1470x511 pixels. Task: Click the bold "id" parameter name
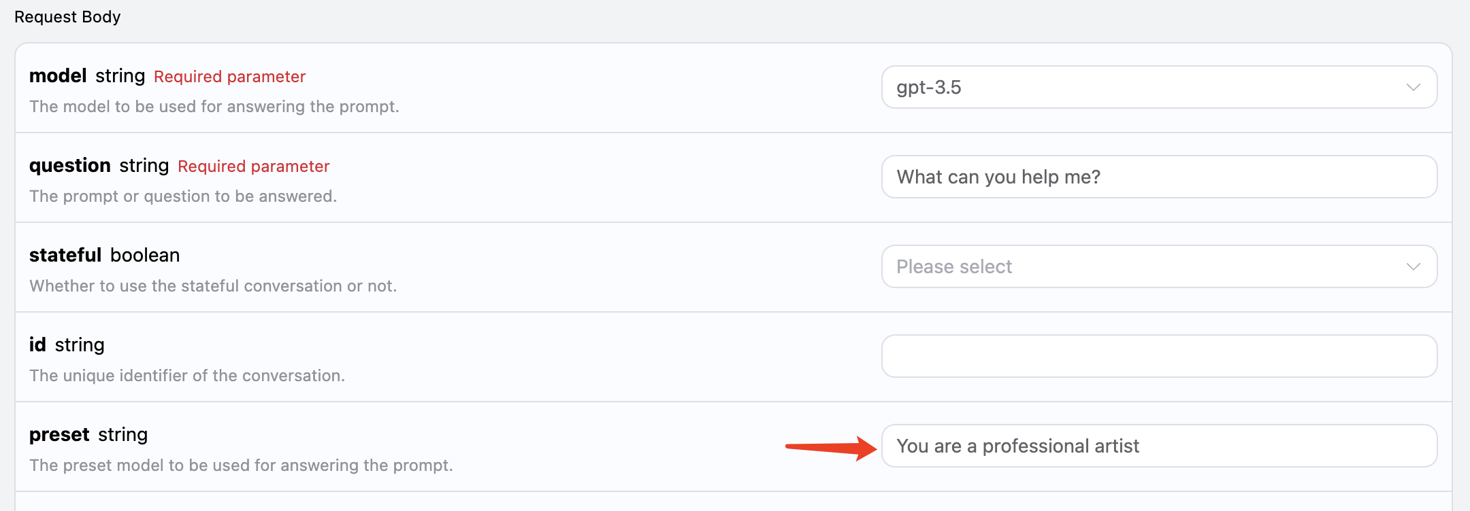[x=37, y=345]
